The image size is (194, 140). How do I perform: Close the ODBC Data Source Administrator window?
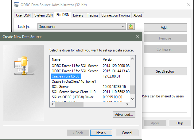[189, 5]
